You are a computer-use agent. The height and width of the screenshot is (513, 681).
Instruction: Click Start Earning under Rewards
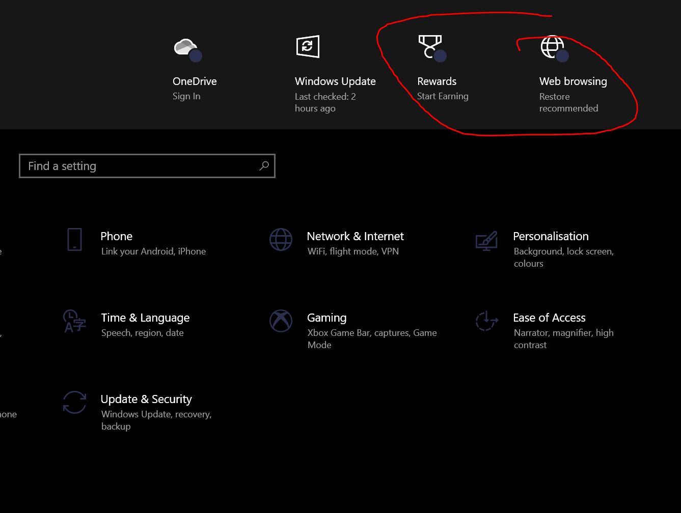443,96
